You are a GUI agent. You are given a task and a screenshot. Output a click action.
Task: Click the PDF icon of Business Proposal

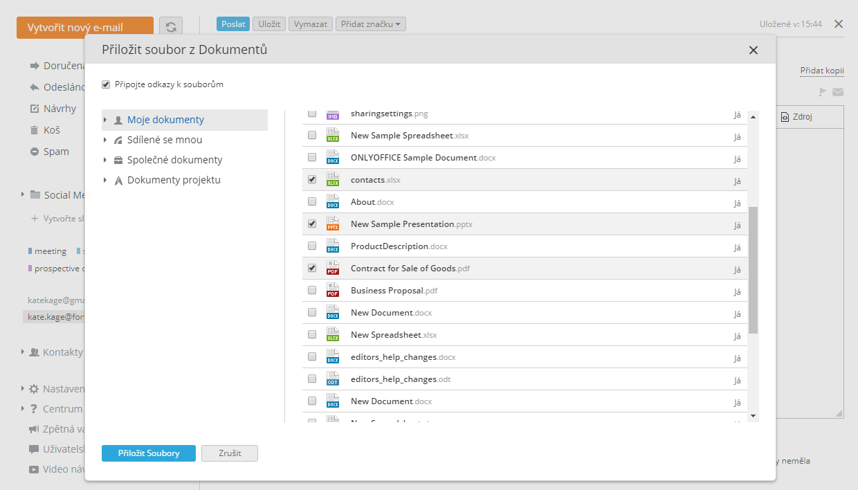coord(333,291)
